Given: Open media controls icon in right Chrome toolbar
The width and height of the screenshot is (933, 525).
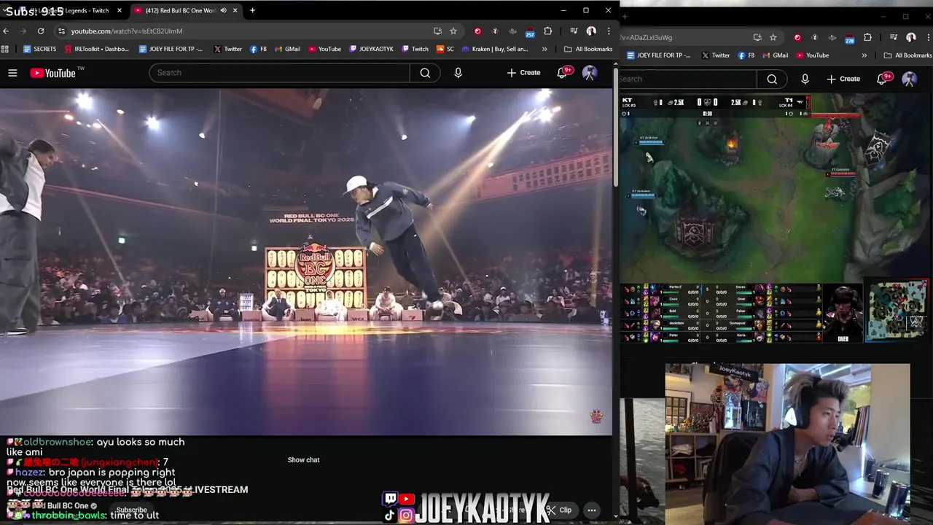Looking at the screenshot, I should [x=894, y=37].
